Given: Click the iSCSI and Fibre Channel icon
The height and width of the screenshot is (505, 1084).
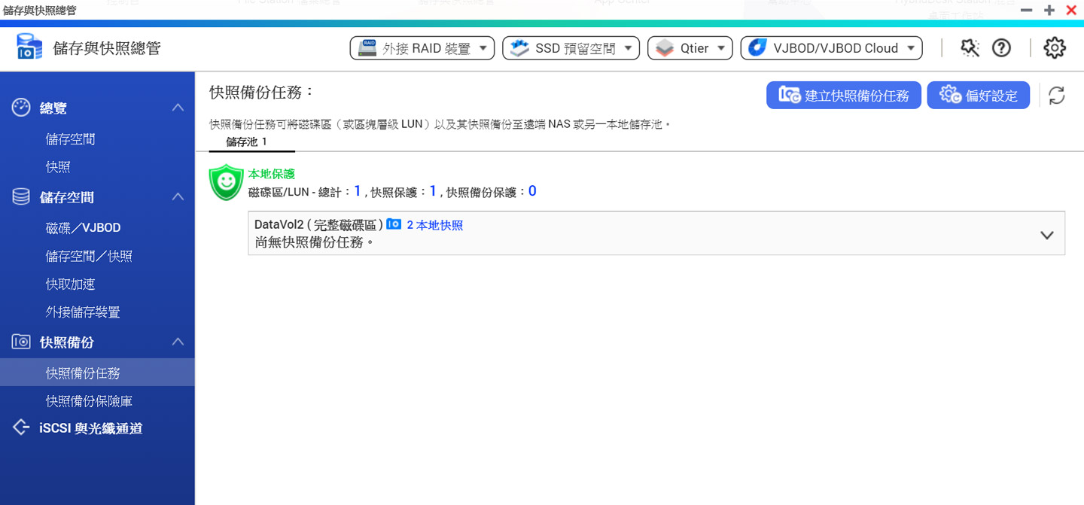Looking at the screenshot, I should pos(21,428).
